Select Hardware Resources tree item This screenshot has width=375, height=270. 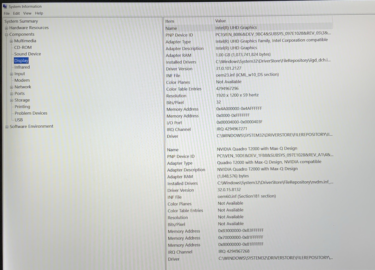(x=29, y=28)
